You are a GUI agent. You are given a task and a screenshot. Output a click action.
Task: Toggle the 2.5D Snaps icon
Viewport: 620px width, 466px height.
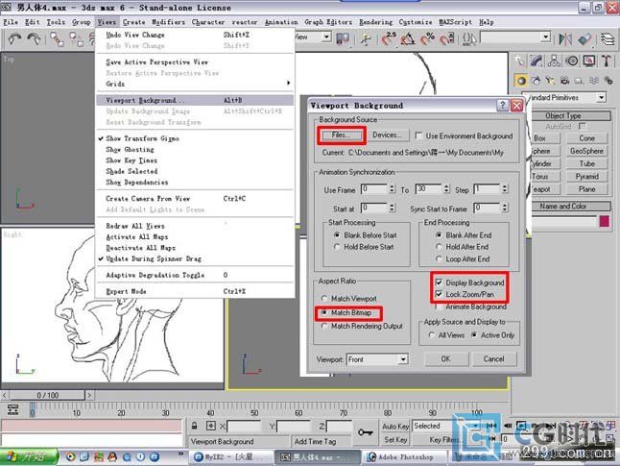pyautogui.click(x=389, y=38)
